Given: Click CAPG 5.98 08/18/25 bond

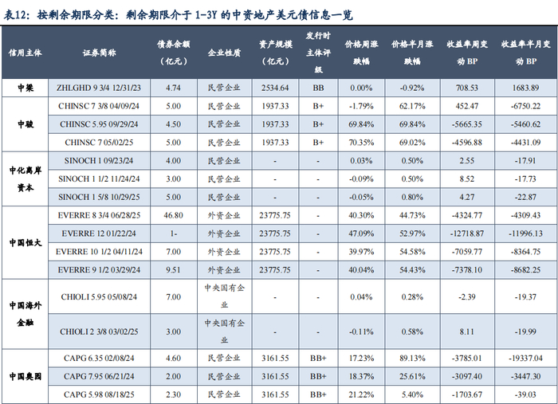Looking at the screenshot, I should tap(99, 394).
